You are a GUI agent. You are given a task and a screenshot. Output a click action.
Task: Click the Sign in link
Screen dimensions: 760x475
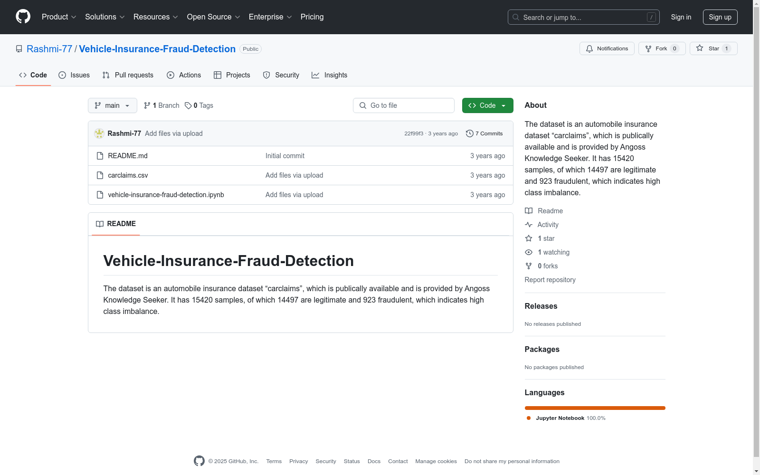point(681,17)
